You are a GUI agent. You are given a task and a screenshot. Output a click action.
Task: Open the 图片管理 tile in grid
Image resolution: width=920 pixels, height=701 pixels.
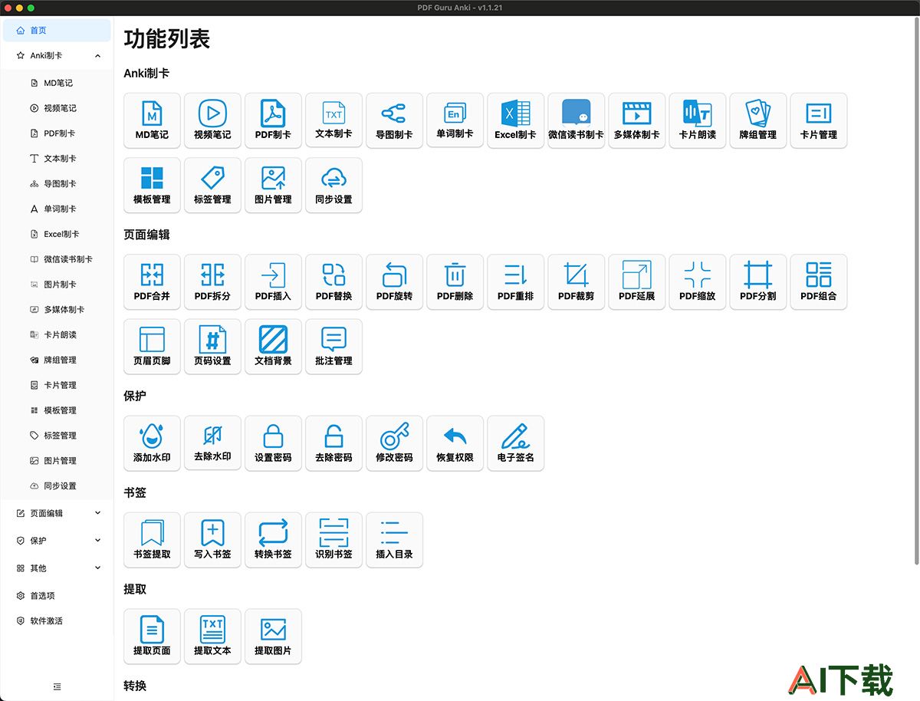click(x=273, y=185)
